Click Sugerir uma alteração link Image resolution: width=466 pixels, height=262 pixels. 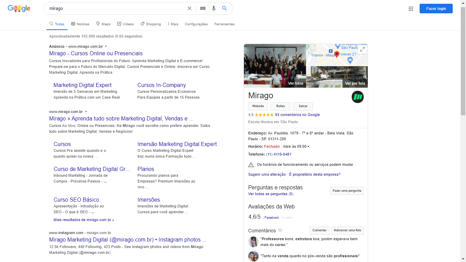[267, 175]
